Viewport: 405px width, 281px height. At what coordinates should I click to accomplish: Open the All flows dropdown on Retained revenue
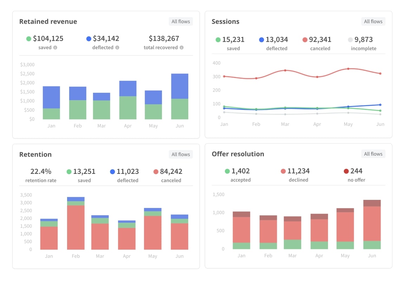click(x=181, y=21)
